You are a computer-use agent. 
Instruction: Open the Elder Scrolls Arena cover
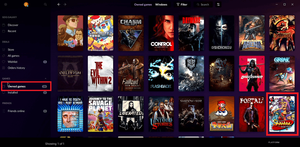(x=252, y=33)
